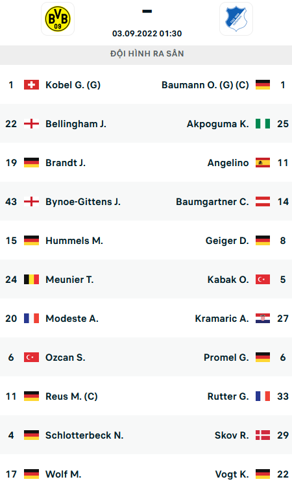Screen dimensions: 292x486
Task: Click Turkish flag beside Kabak O.
Action: click(263, 279)
